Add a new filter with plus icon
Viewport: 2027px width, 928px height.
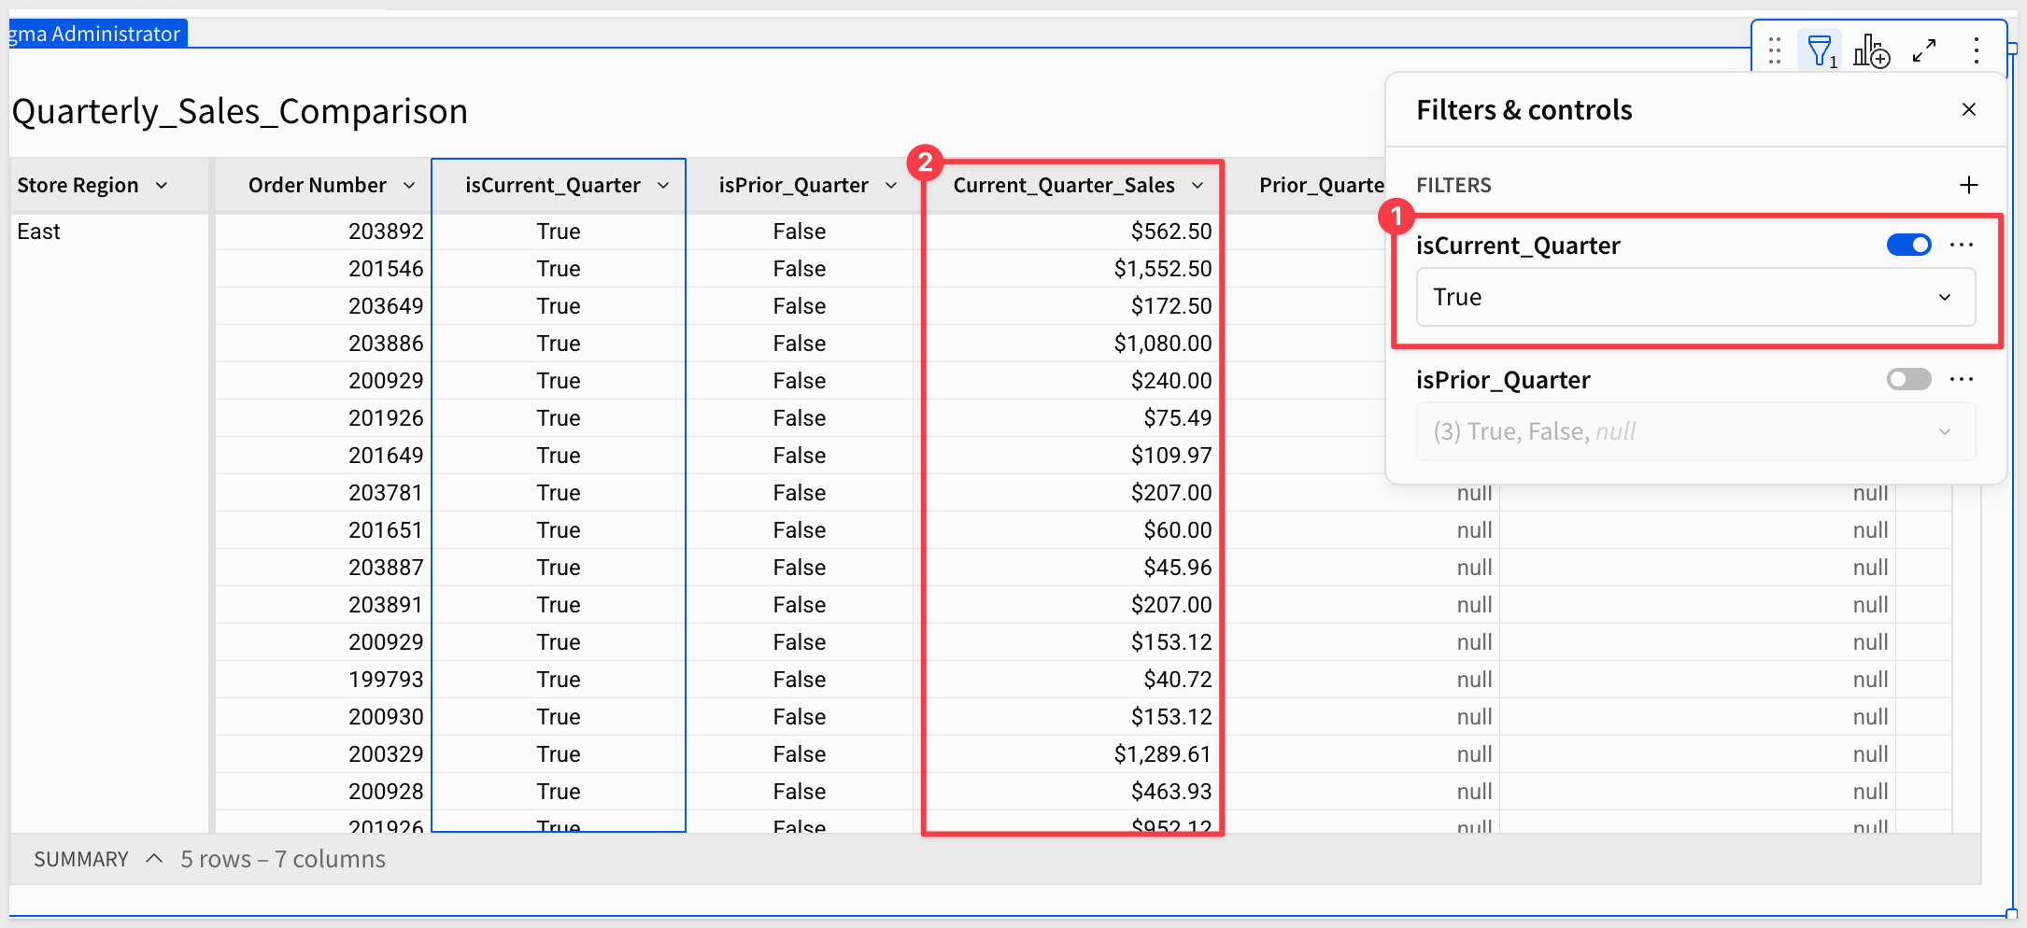(1969, 185)
